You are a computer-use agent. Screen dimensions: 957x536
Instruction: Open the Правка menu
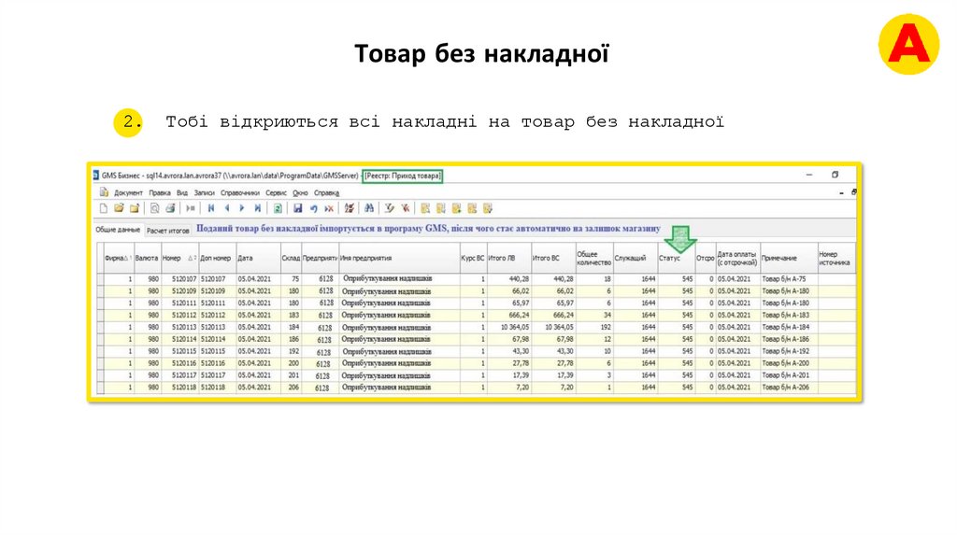click(x=160, y=192)
